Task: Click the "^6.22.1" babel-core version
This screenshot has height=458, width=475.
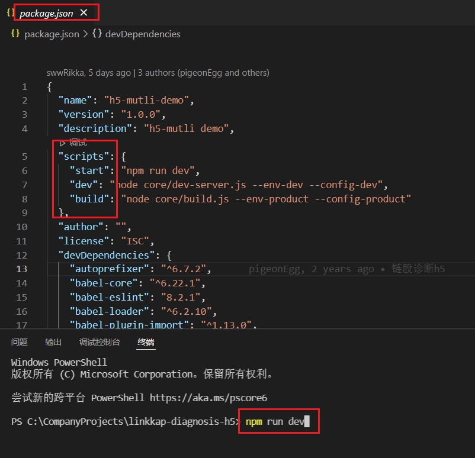Action: 175,283
